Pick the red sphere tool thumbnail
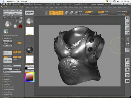131x98 pixels. (20, 26)
